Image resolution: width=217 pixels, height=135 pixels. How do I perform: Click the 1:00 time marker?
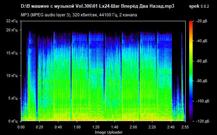click(77, 127)
